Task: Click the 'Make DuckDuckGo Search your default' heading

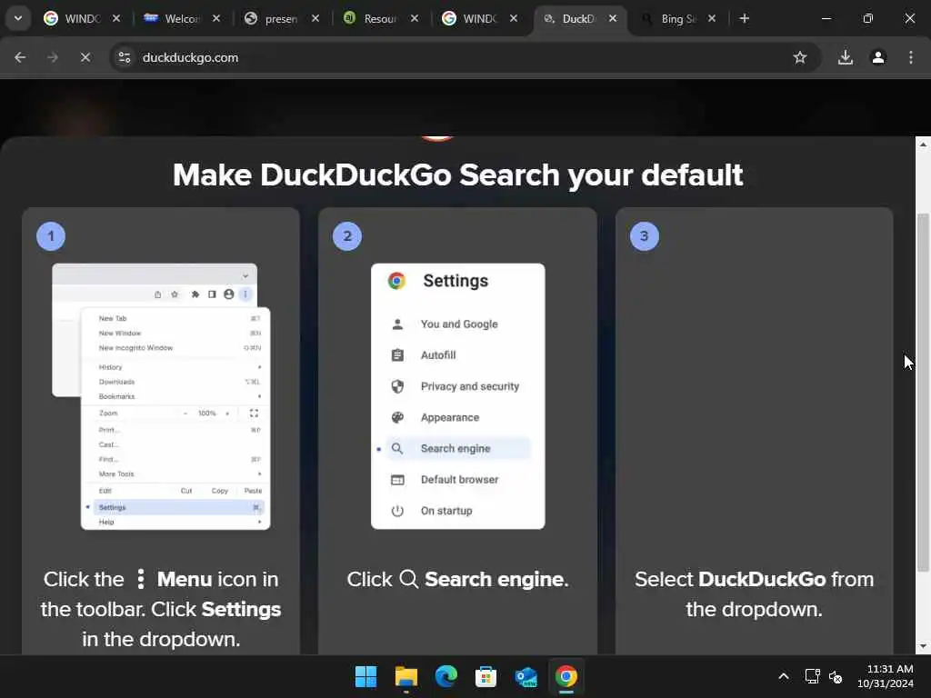Action: coord(458,175)
